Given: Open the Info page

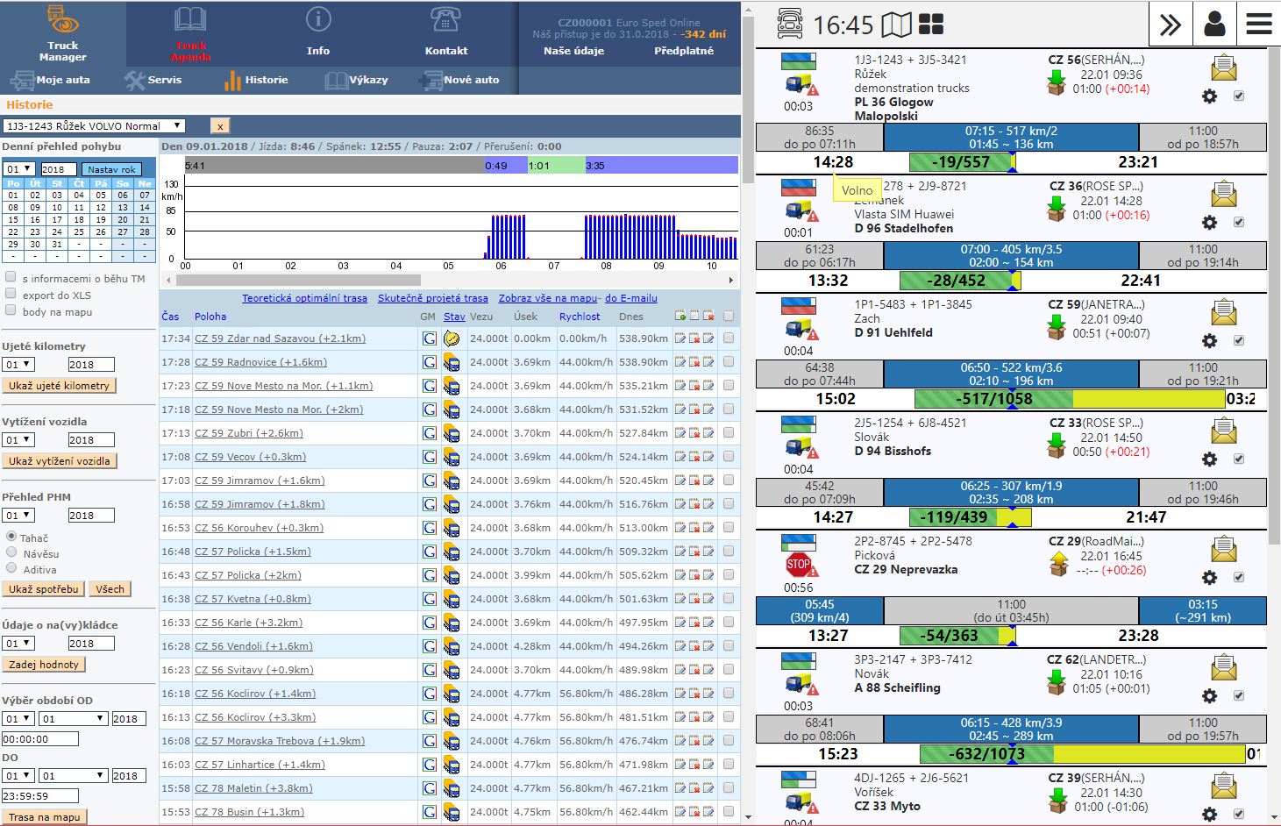Looking at the screenshot, I should coord(318,33).
